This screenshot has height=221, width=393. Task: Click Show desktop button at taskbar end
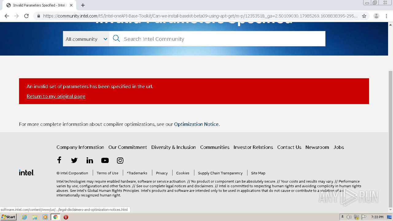pyautogui.click(x=390, y=217)
